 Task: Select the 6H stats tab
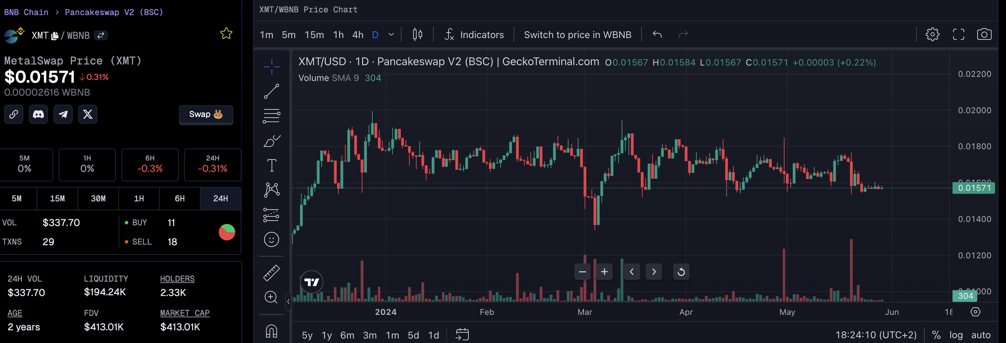click(x=180, y=199)
